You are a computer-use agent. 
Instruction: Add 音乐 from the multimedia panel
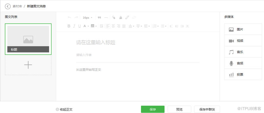[243, 52]
